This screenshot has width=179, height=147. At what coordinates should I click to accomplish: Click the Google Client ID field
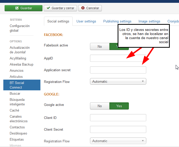tap(118, 118)
